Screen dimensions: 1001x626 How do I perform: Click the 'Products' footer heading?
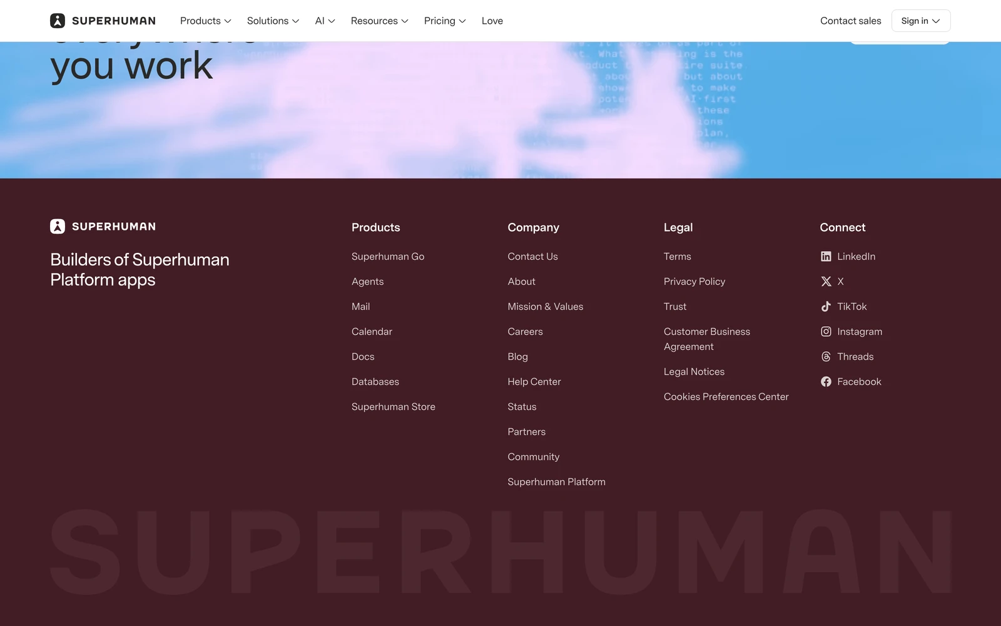click(376, 228)
